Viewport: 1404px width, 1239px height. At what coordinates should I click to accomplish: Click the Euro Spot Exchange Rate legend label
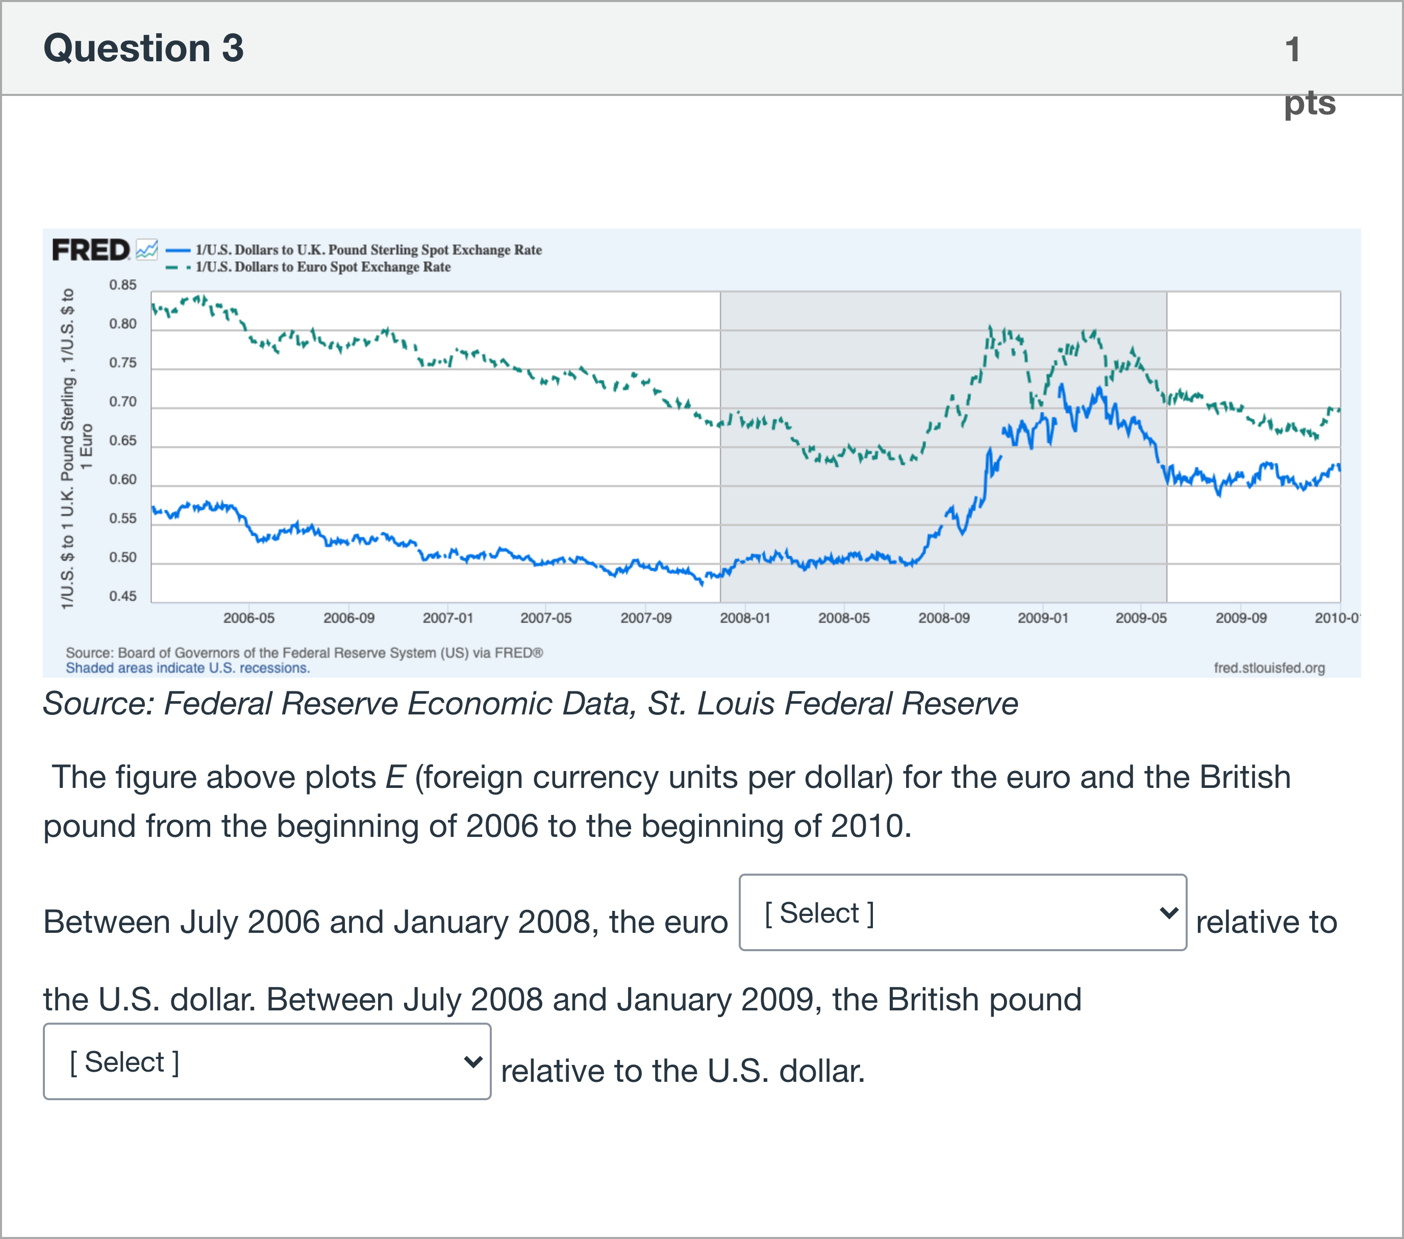click(x=323, y=267)
